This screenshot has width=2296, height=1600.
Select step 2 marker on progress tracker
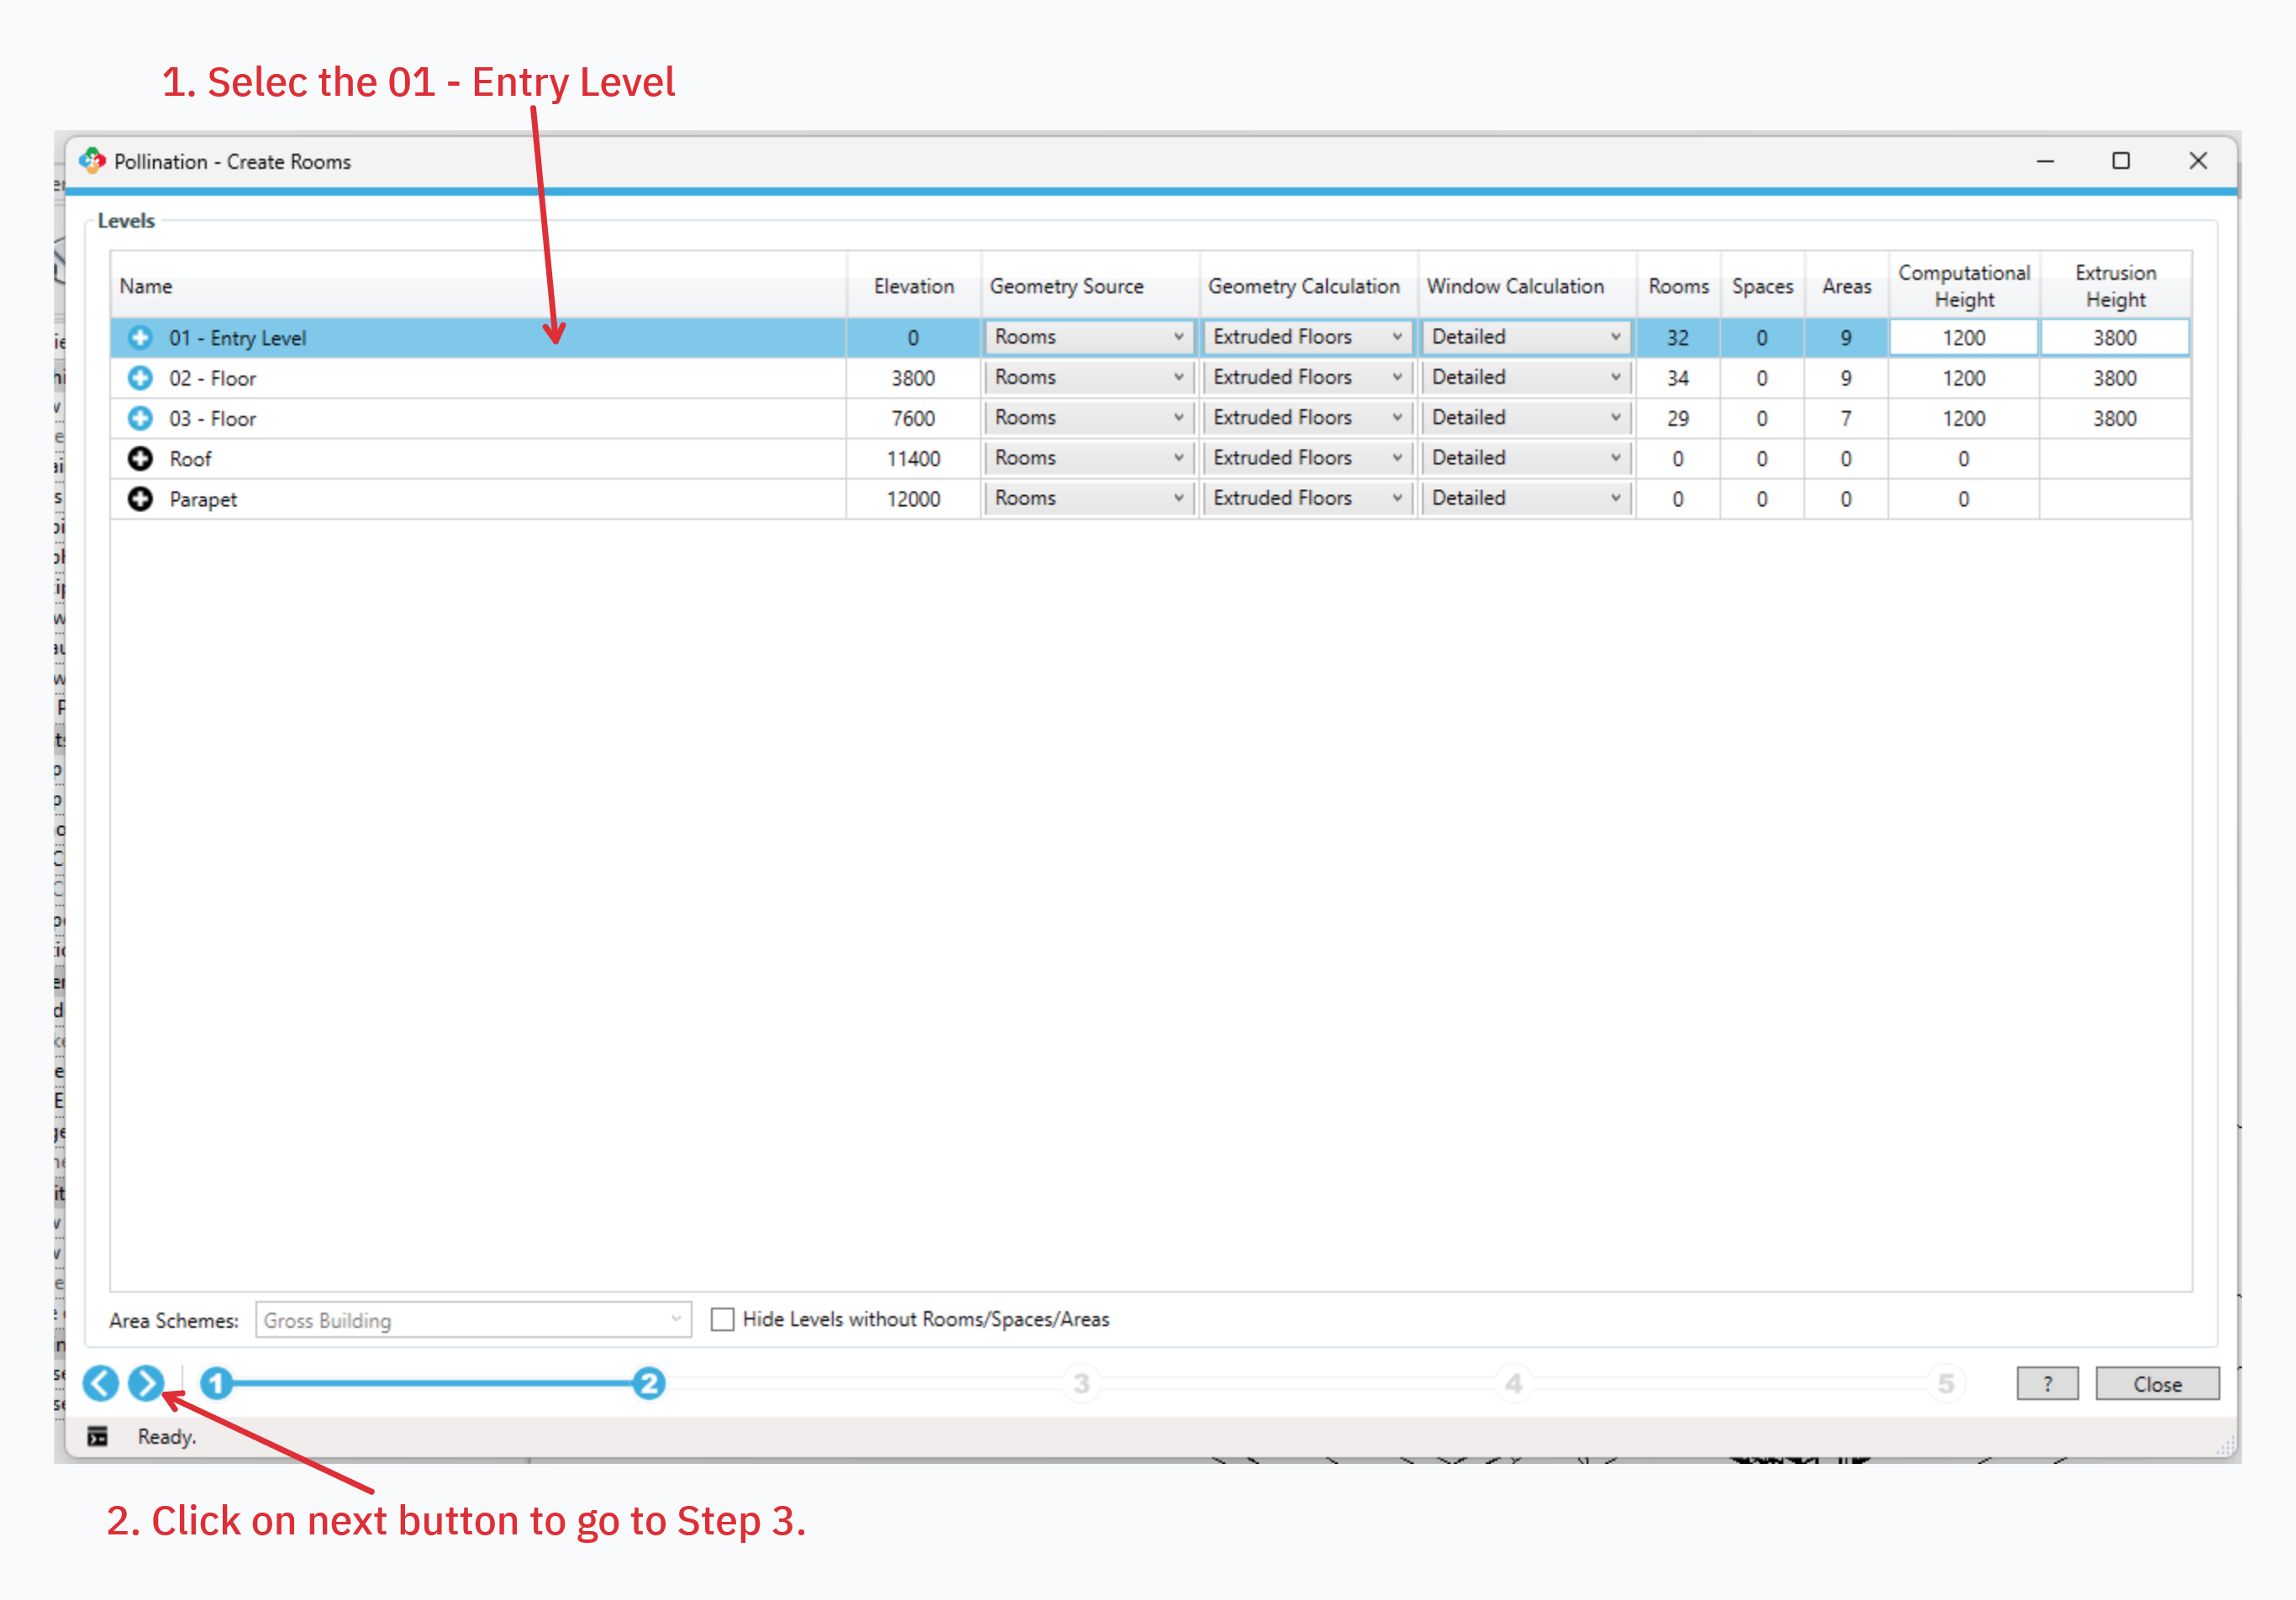tap(648, 1383)
